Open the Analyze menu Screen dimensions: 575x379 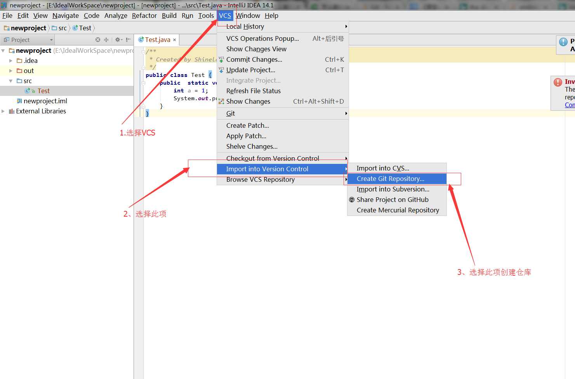[x=116, y=16]
